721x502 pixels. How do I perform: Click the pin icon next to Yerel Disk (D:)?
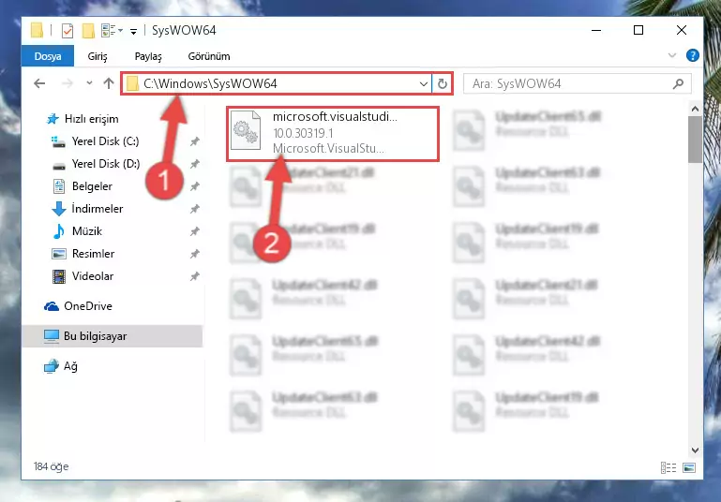pyautogui.click(x=195, y=164)
